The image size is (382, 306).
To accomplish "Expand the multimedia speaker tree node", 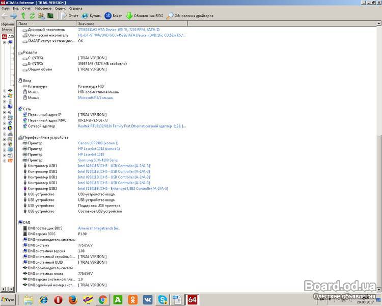I will [x=5, y=112].
